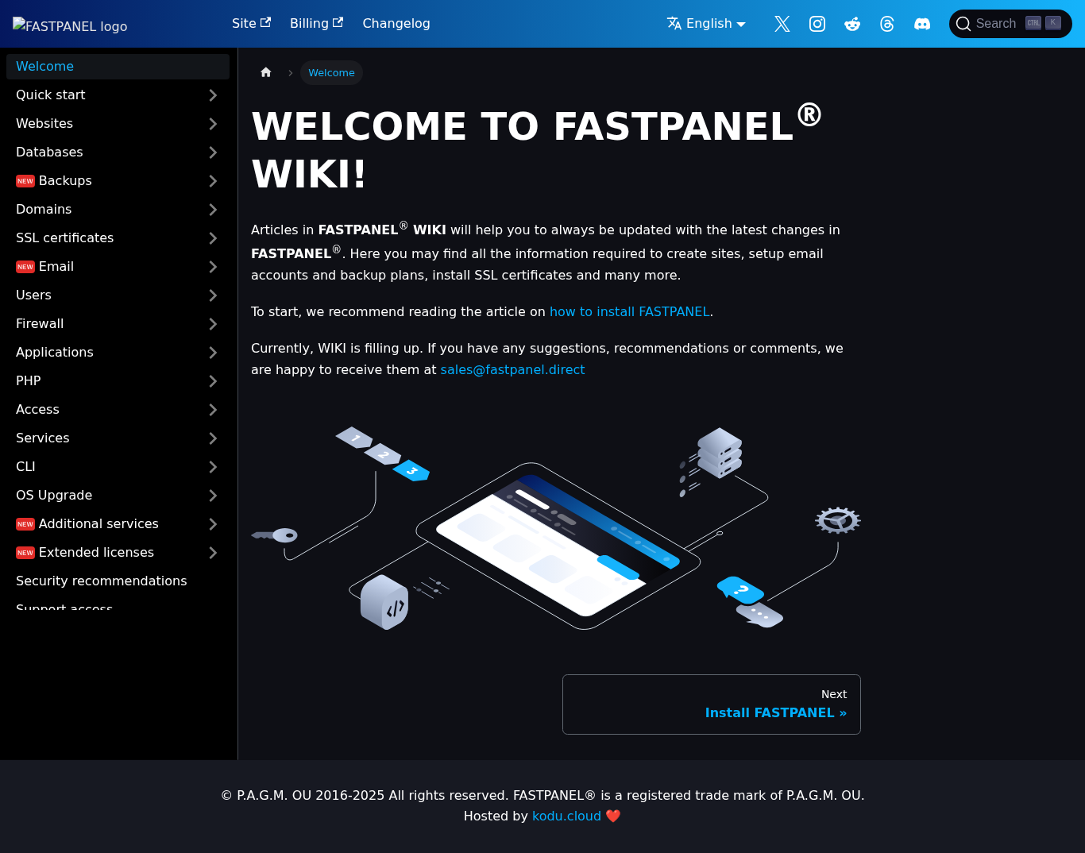
Task: Expand the Applications chevron
Action: point(213,353)
